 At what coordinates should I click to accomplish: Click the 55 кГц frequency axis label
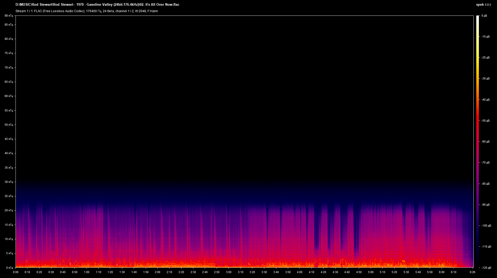pyautogui.click(x=9, y=110)
